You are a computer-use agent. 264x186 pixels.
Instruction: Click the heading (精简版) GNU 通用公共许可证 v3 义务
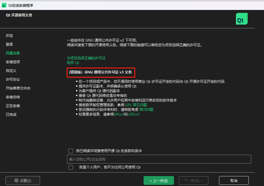point(100,72)
